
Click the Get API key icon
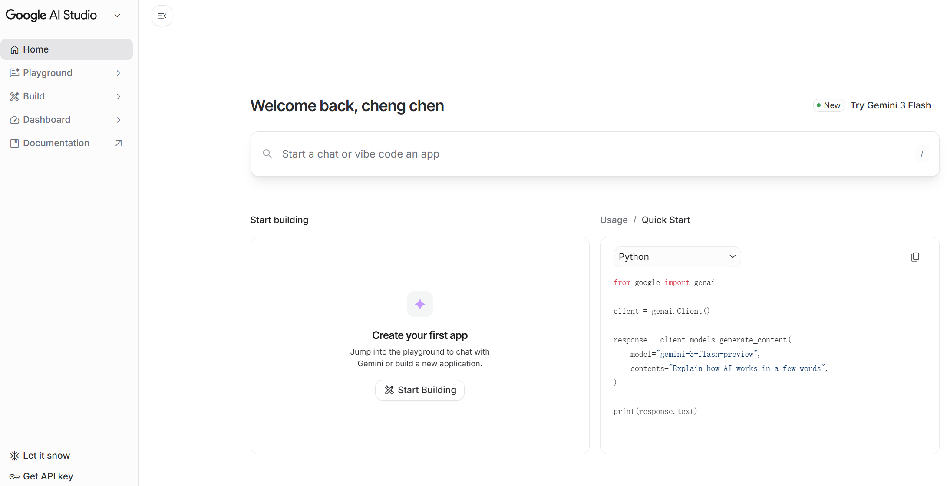coord(14,476)
